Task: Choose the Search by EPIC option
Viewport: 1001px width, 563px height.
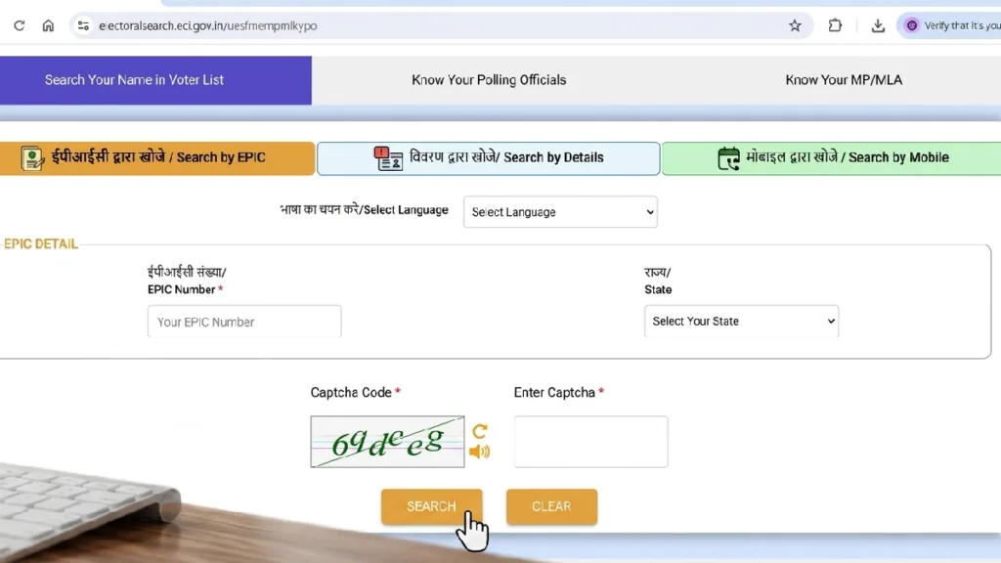Action: coord(157,157)
